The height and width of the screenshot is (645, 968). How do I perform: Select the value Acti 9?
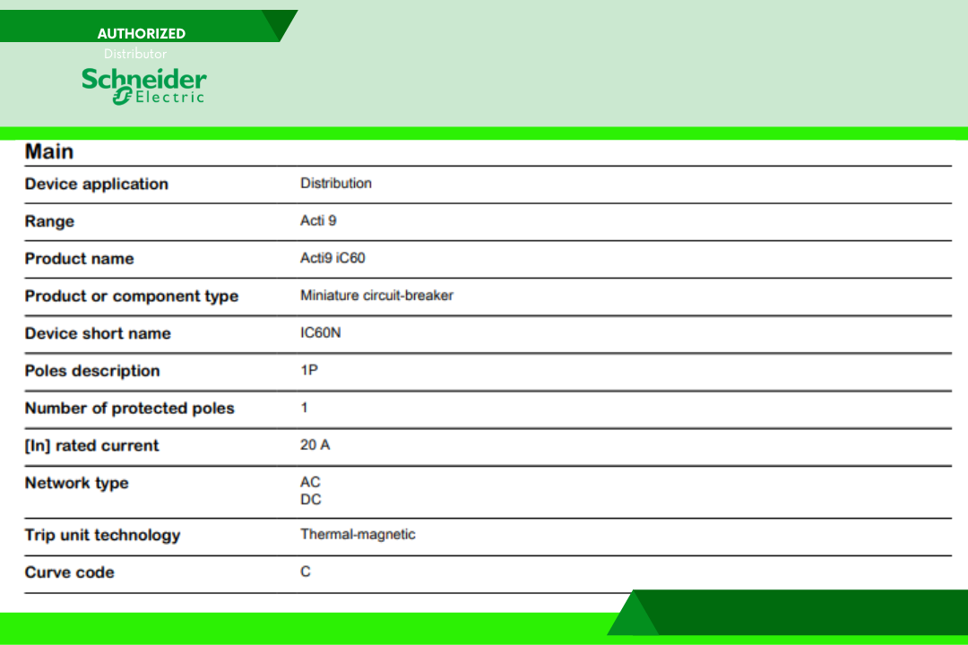(x=318, y=221)
